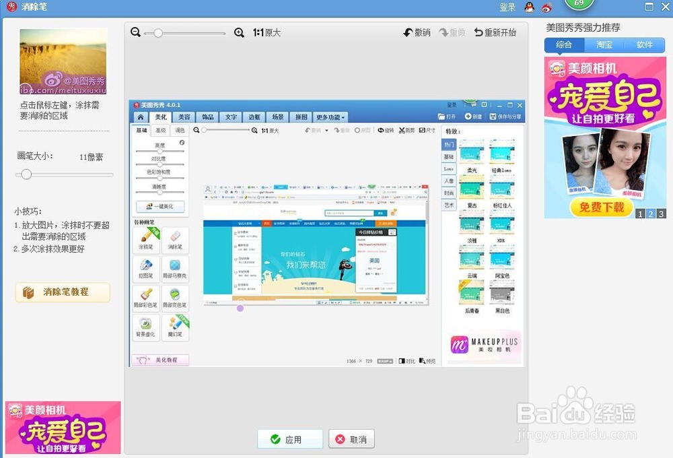
Task: Show ad slide number 3
Action: click(661, 214)
